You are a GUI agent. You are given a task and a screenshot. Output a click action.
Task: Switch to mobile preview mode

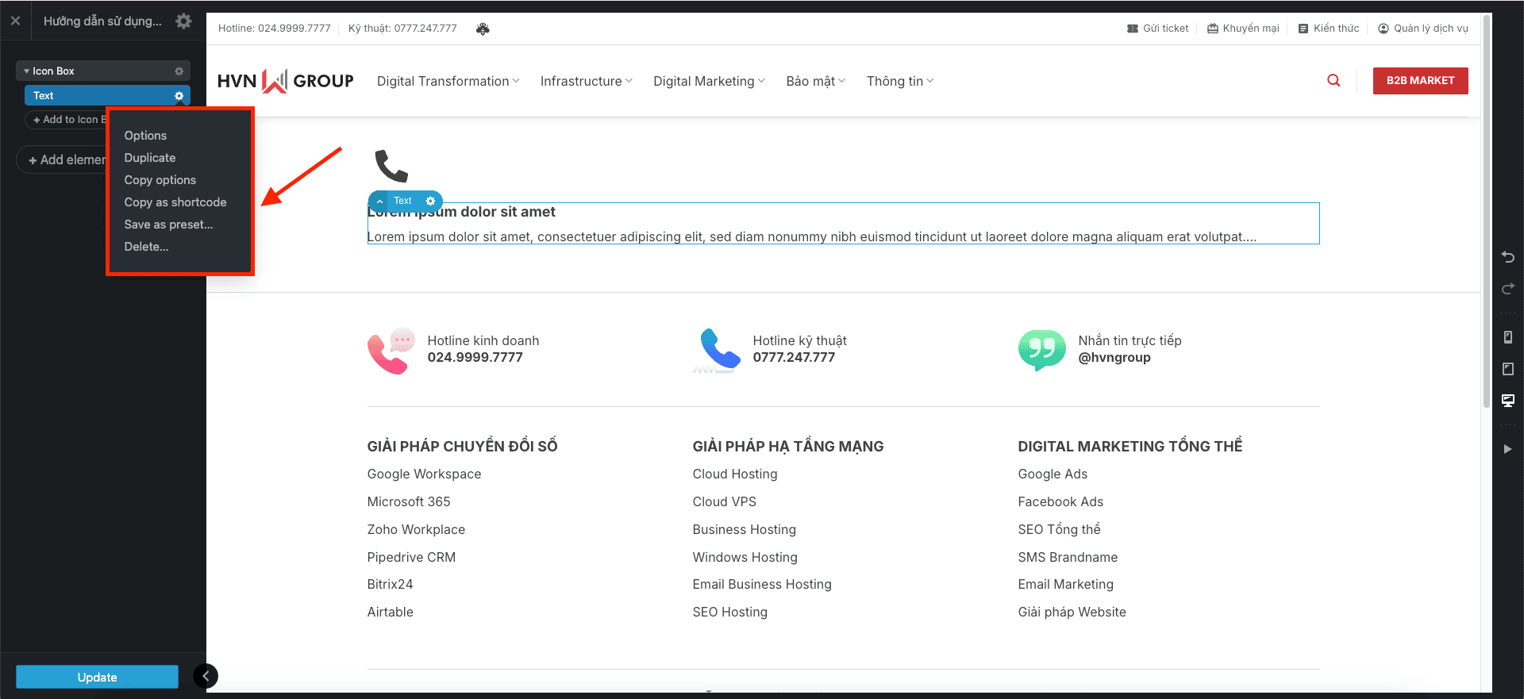[x=1507, y=337]
